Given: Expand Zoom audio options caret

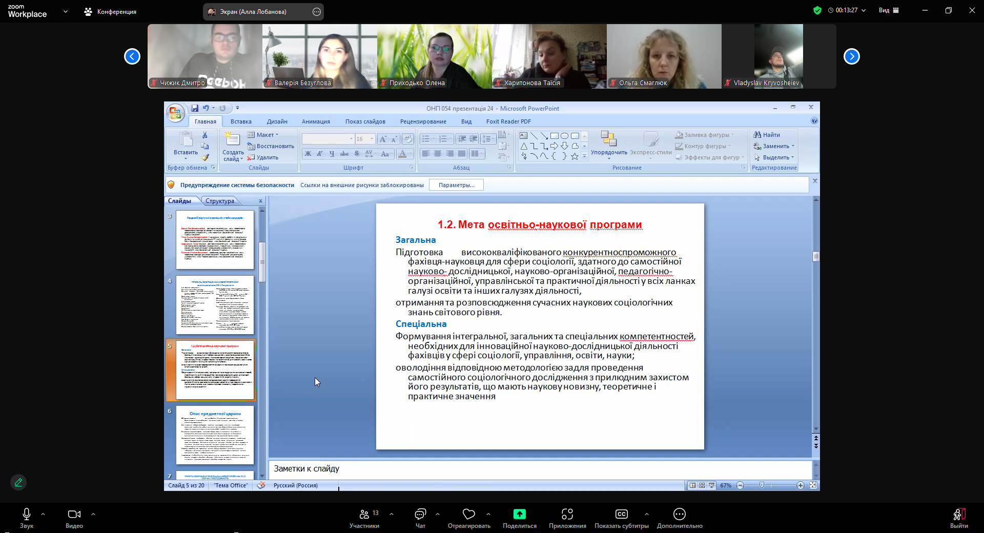Looking at the screenshot, I should [x=43, y=514].
